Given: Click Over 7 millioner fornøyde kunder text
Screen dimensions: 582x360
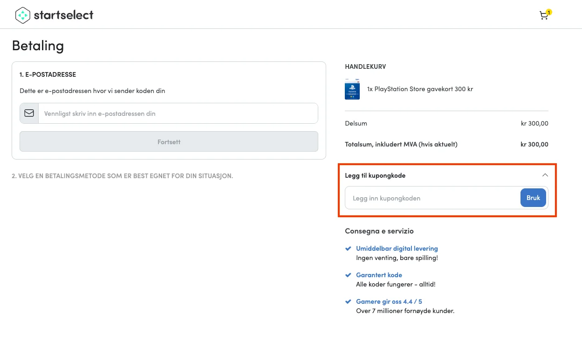Looking at the screenshot, I should point(405,311).
